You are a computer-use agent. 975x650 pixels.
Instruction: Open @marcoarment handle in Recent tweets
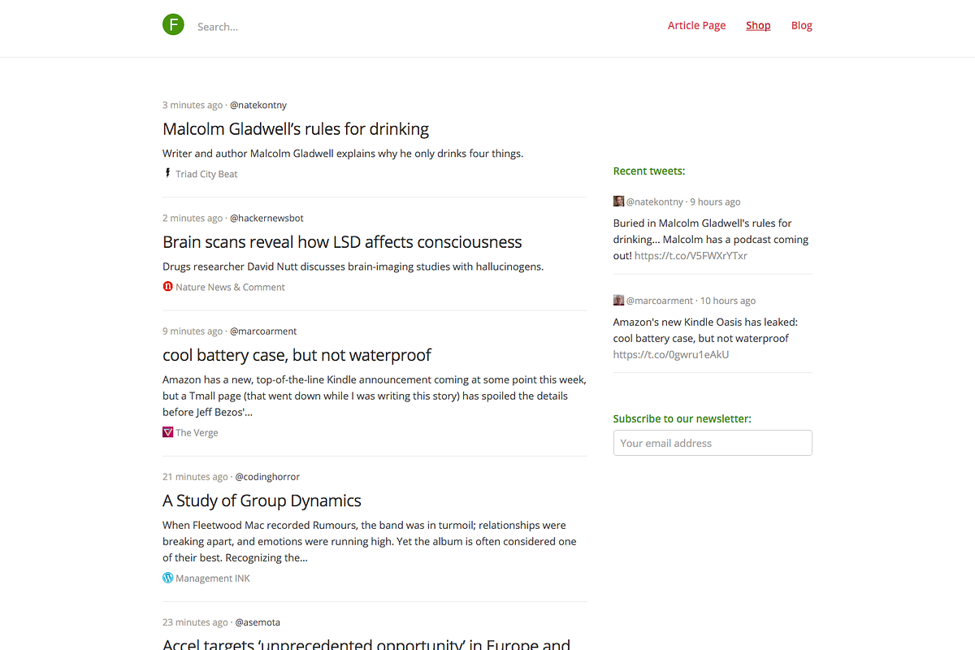pyautogui.click(x=660, y=301)
